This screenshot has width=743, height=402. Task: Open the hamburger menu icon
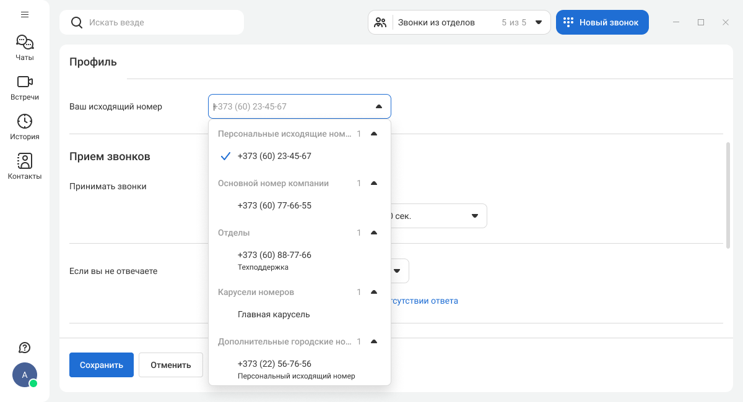25,14
